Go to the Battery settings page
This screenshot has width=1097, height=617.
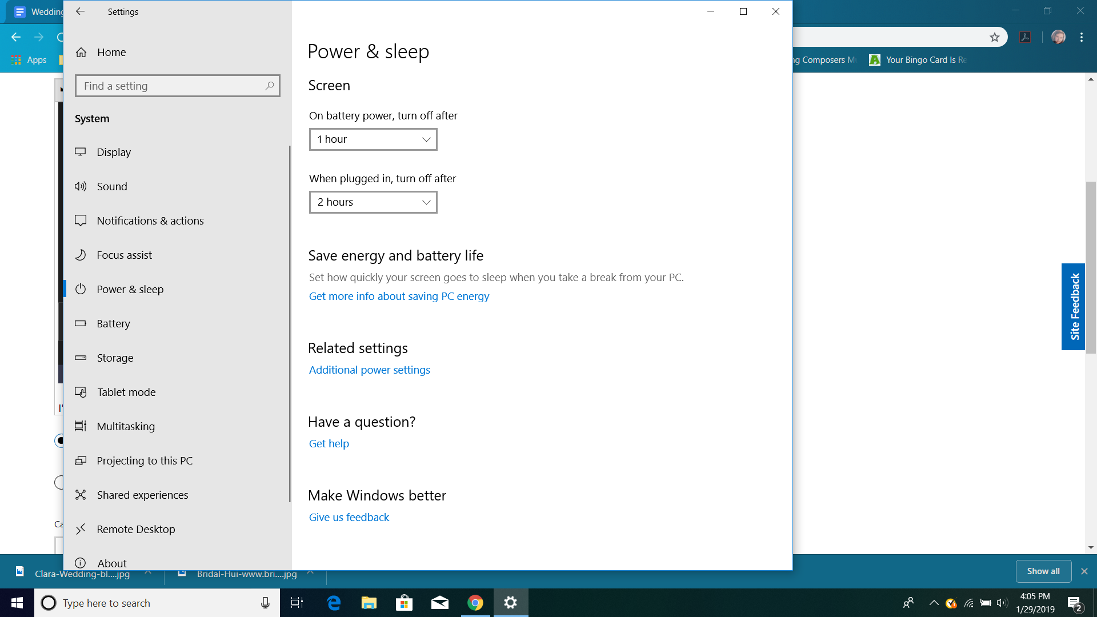(113, 323)
